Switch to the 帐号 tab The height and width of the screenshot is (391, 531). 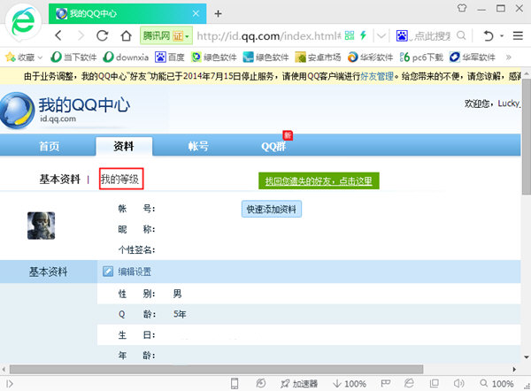[x=198, y=146]
